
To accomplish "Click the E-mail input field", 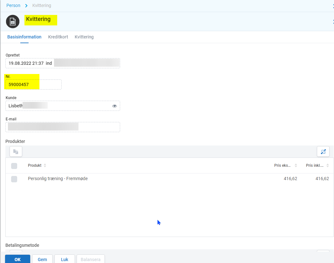I will [x=63, y=127].
